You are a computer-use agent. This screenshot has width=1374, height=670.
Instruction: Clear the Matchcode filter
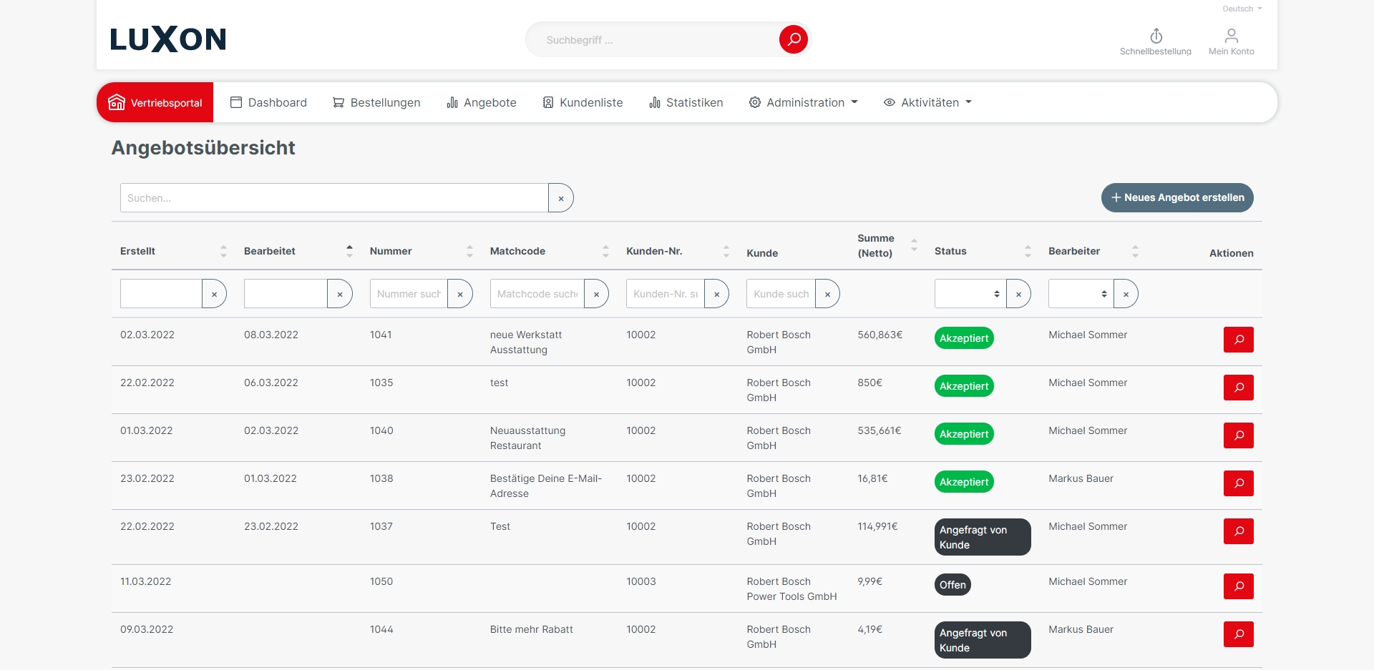coord(596,294)
